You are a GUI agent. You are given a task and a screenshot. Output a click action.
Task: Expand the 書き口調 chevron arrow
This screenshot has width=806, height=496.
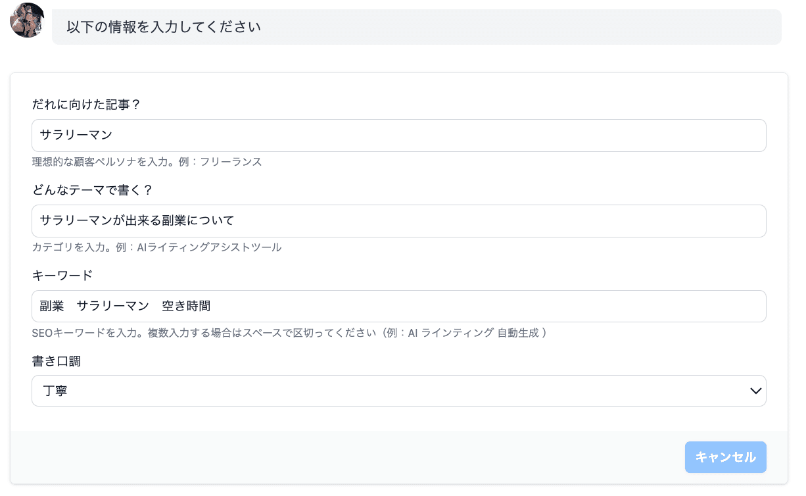click(755, 391)
